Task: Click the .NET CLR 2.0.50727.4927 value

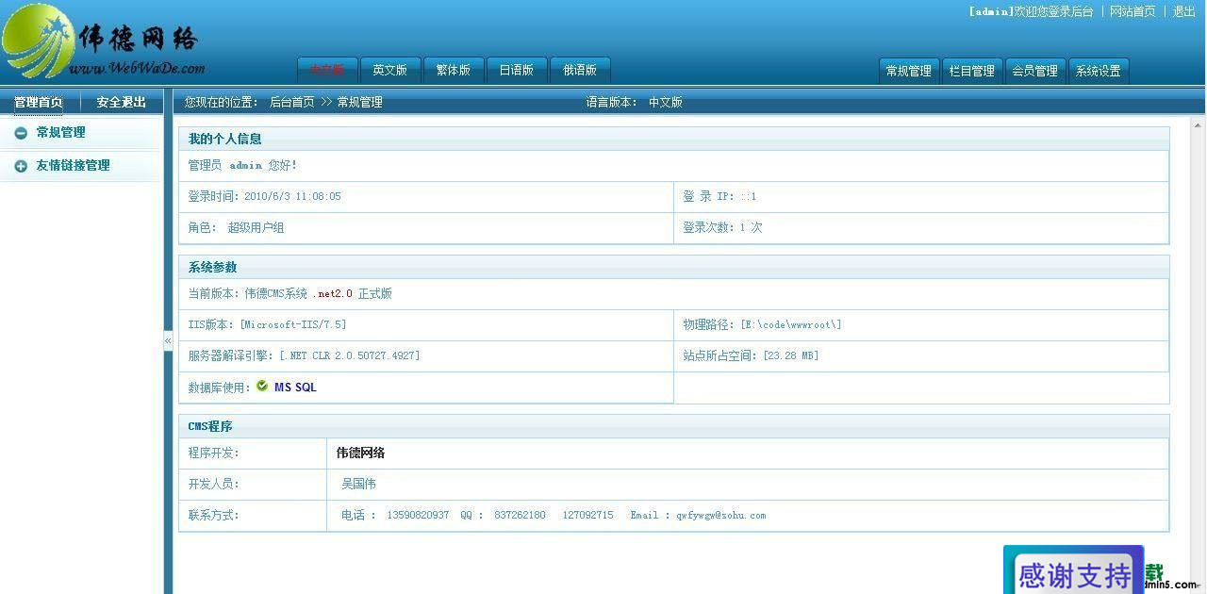Action: pos(350,356)
